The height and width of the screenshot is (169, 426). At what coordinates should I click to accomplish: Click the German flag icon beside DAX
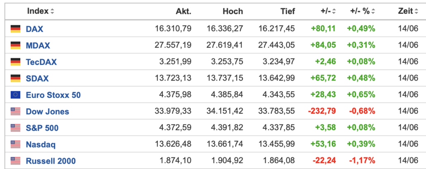click(15, 29)
